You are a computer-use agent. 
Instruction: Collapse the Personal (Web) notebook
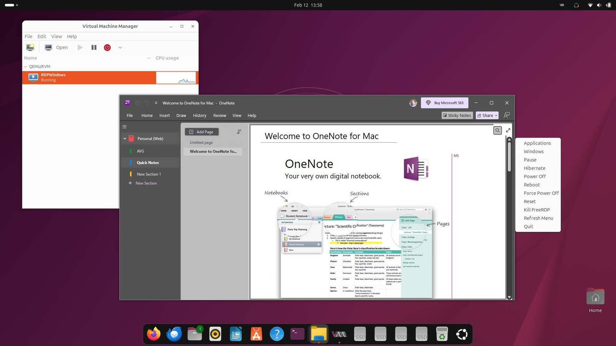click(125, 138)
